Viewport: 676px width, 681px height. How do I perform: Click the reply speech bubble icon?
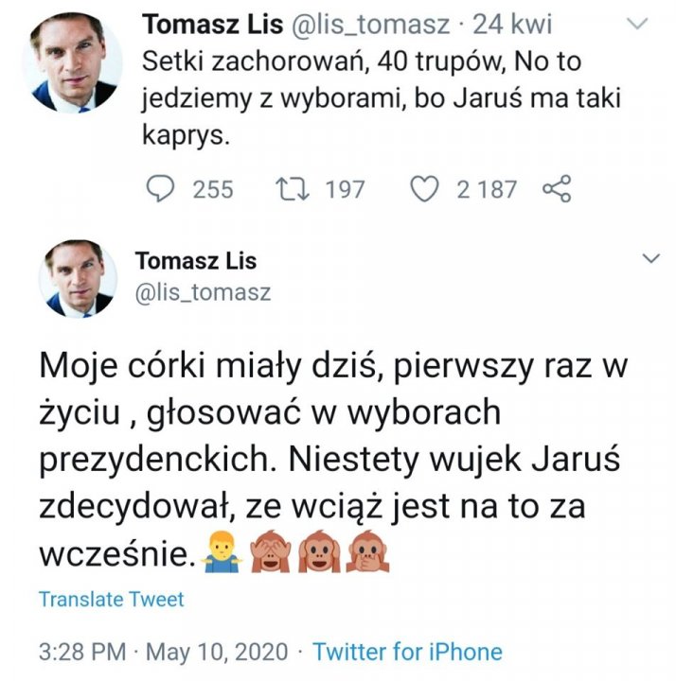(164, 189)
